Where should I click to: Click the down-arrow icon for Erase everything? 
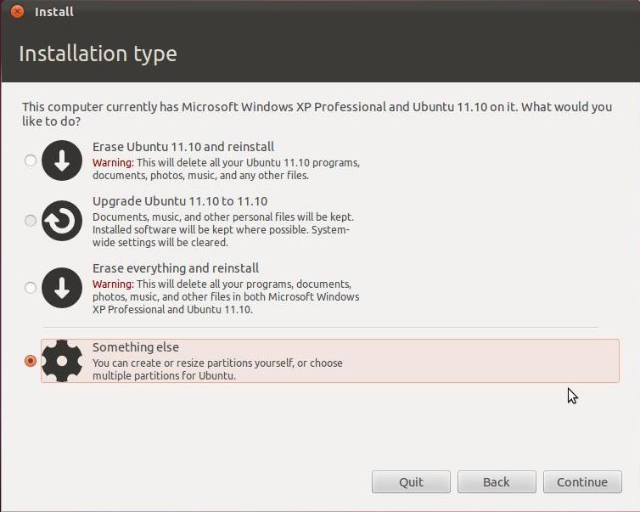click(x=62, y=288)
